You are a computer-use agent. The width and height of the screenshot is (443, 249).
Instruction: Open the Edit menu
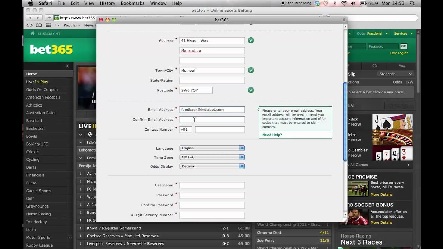(74, 3)
